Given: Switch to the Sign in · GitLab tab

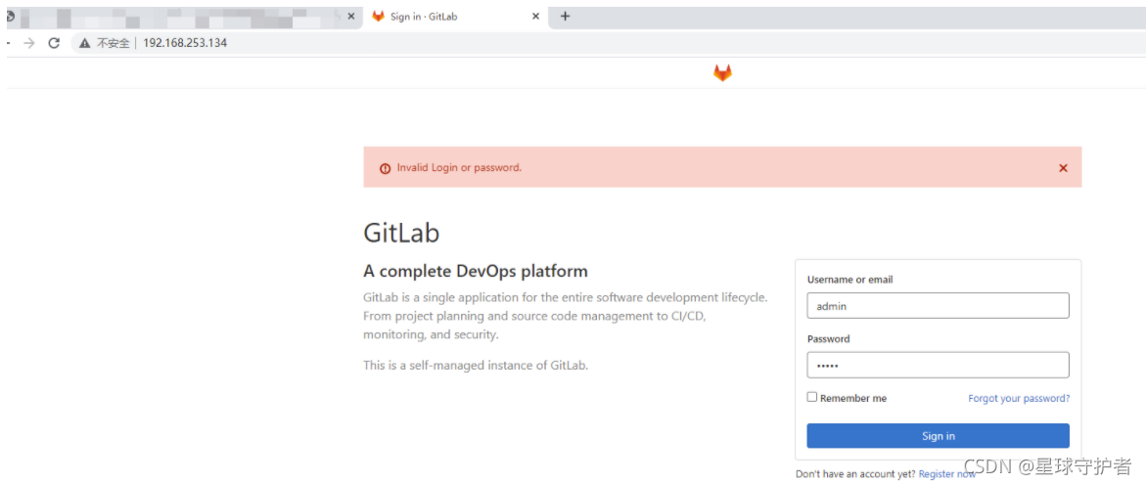Looking at the screenshot, I should [456, 16].
